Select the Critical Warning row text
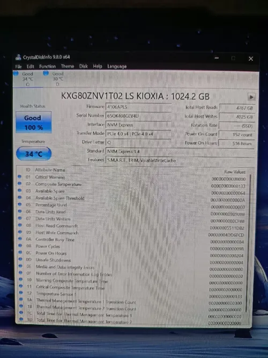This screenshot has width=268, height=358. click(x=50, y=177)
